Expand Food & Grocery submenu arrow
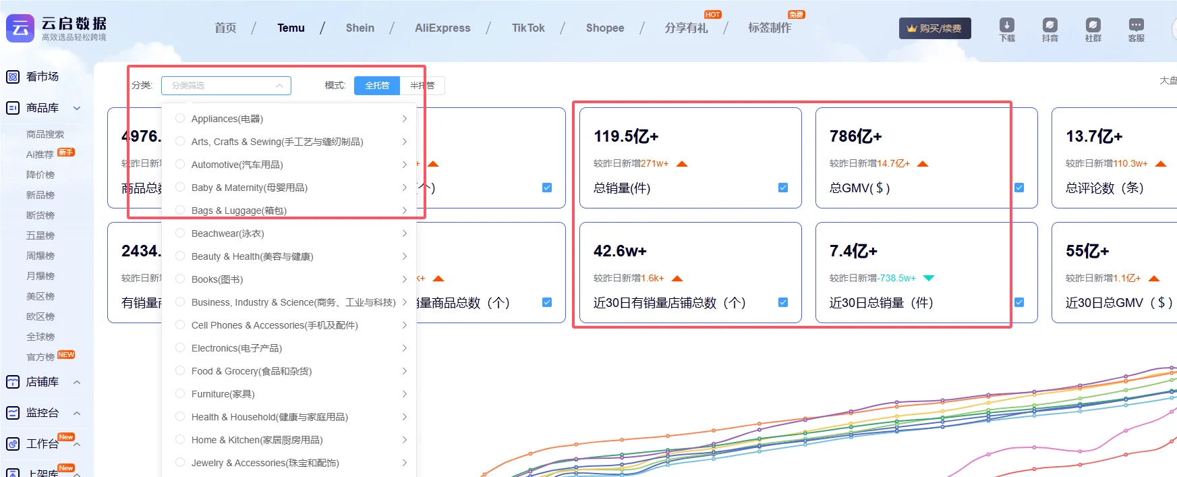Screen dimensions: 1177x477 click(x=405, y=371)
